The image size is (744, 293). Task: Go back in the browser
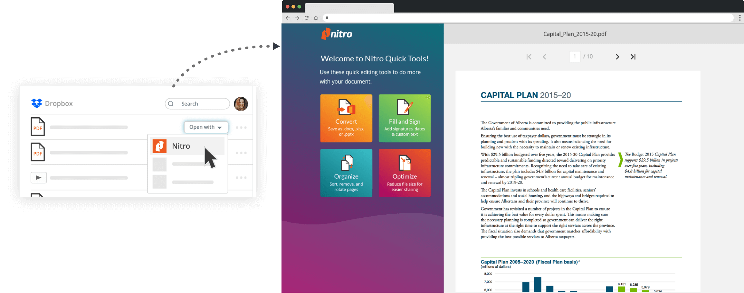pyautogui.click(x=288, y=18)
